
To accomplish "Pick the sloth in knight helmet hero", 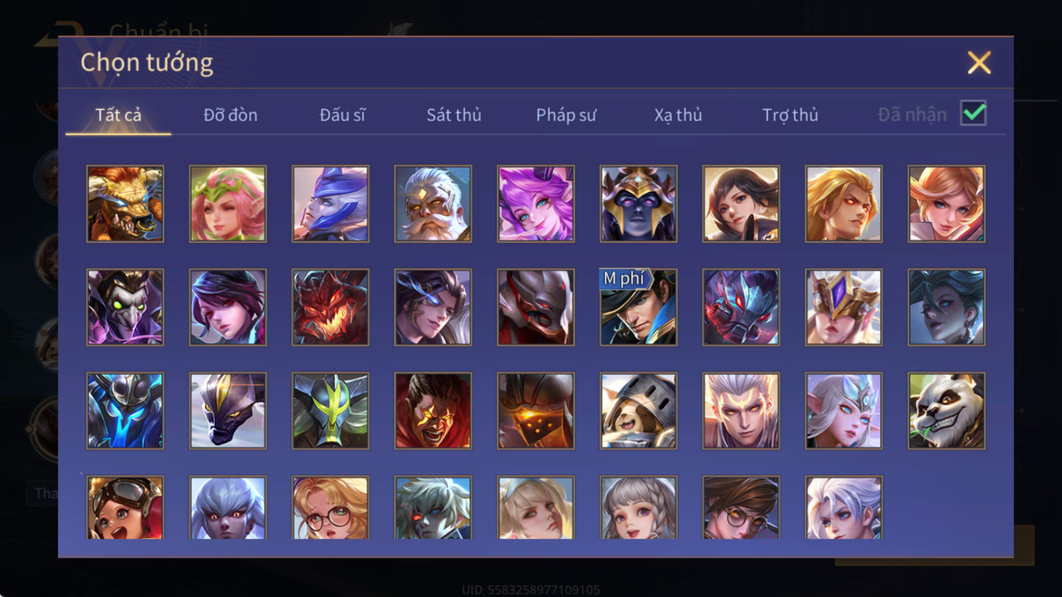I will [x=639, y=411].
